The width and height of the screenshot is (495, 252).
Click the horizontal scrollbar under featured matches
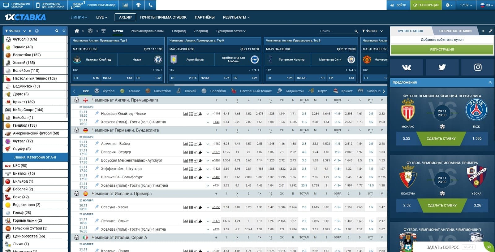229,85
